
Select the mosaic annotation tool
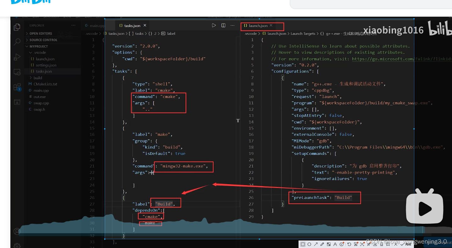click(329, 244)
